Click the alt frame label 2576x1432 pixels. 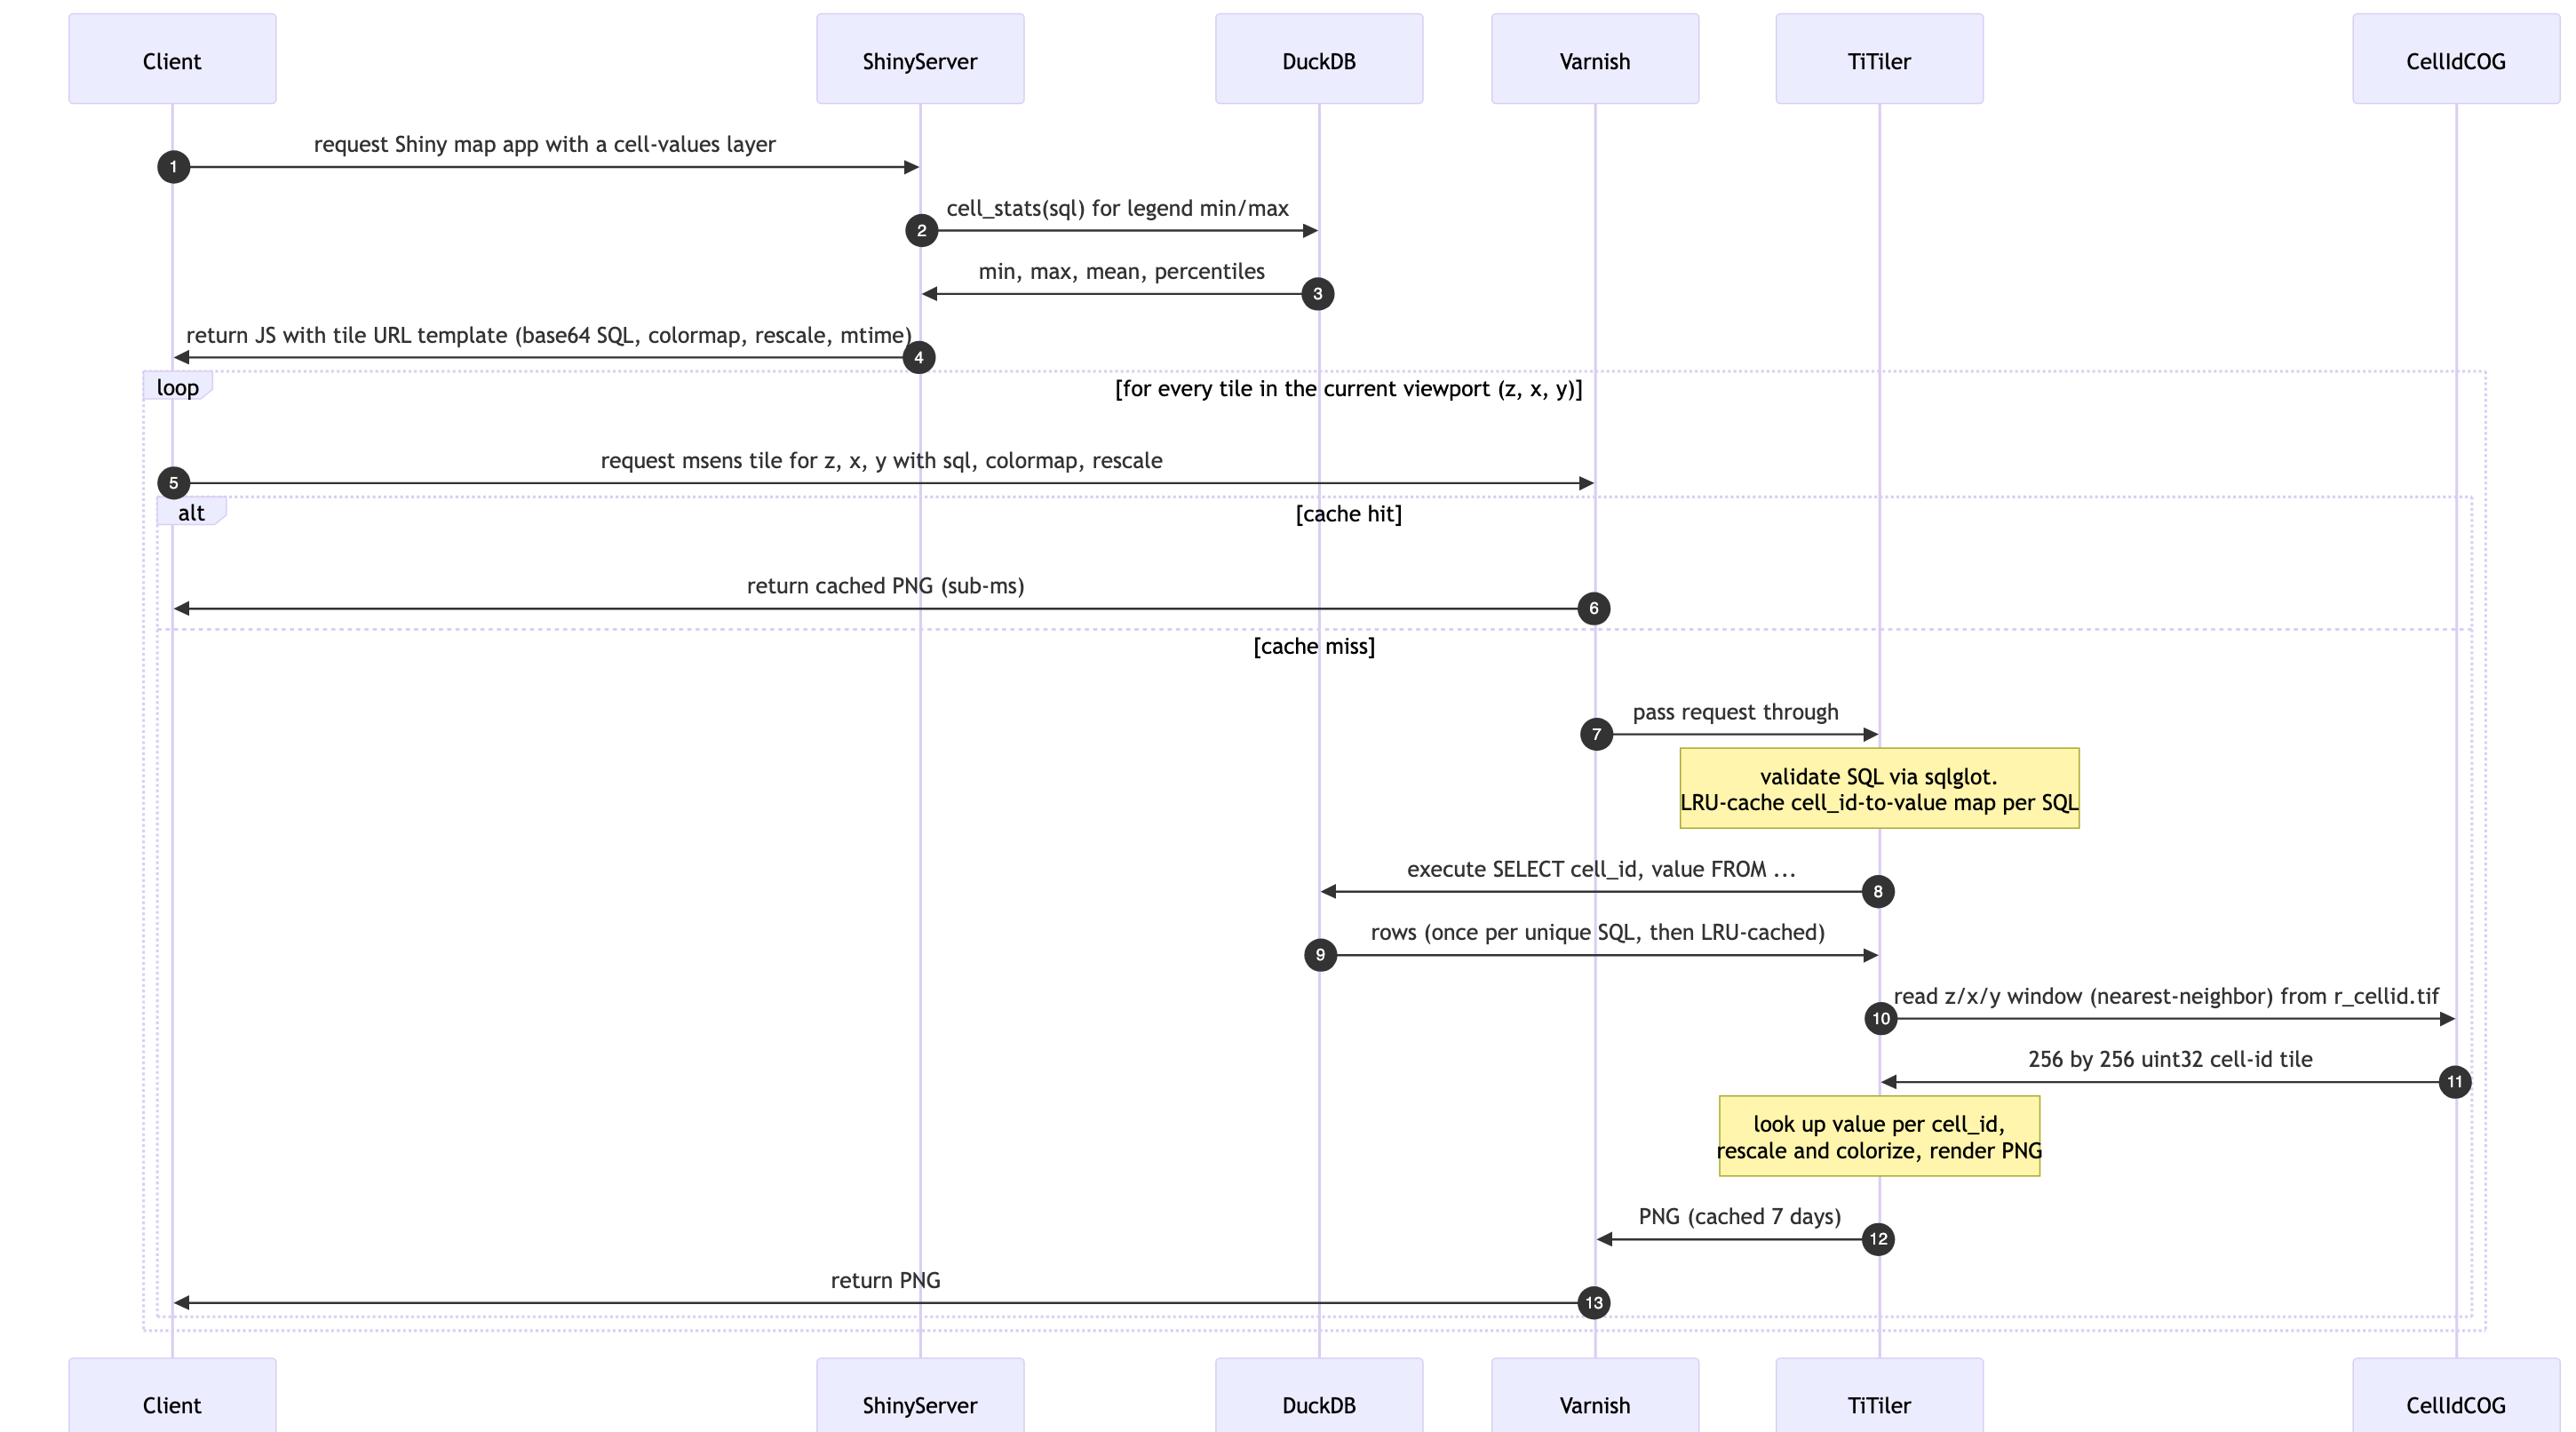pos(191,512)
